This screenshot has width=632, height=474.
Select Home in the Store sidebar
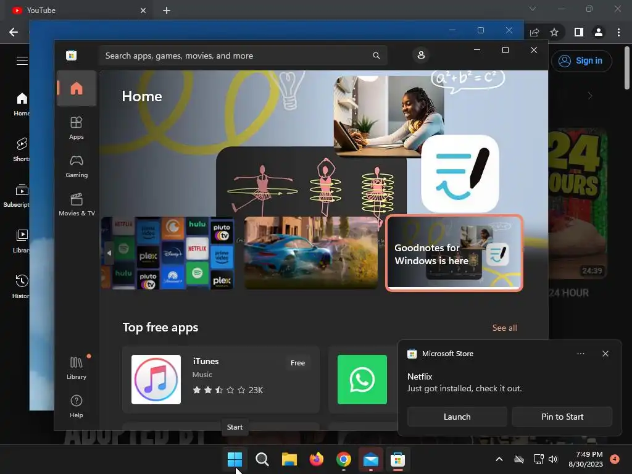[77, 88]
